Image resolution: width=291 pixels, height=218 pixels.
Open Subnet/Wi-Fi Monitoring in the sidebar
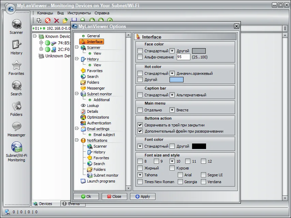point(16,152)
